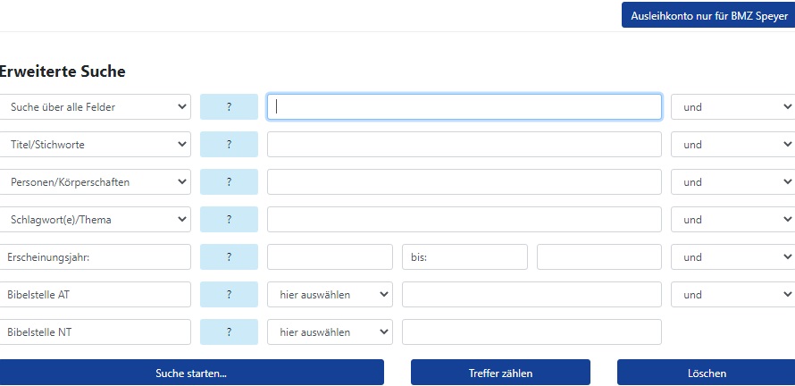This screenshot has width=795, height=386.
Task: Open the Bibelstelle AT 'hier auswählen' dropdown
Action: pyautogui.click(x=330, y=295)
